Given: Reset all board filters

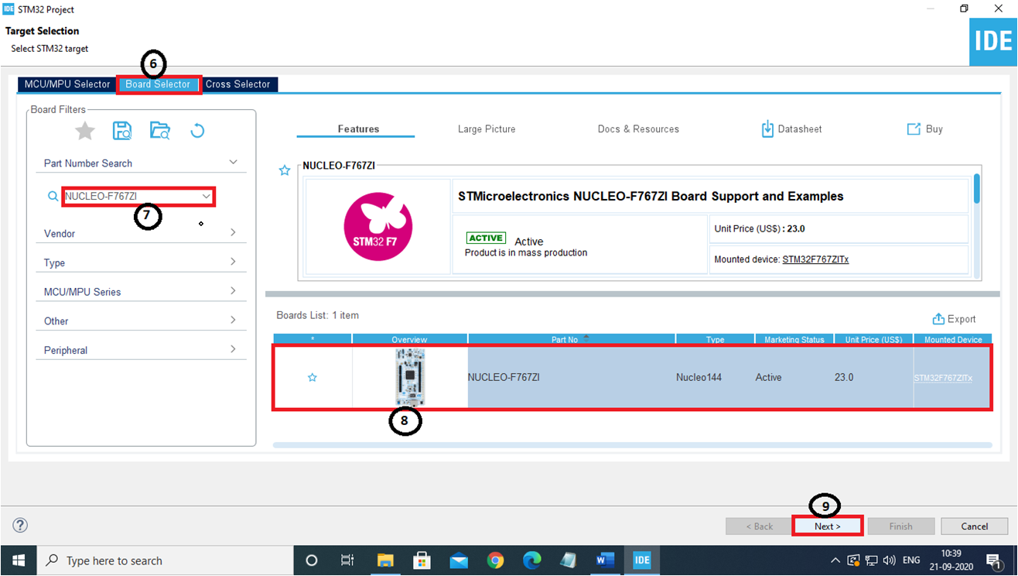Looking at the screenshot, I should [197, 131].
